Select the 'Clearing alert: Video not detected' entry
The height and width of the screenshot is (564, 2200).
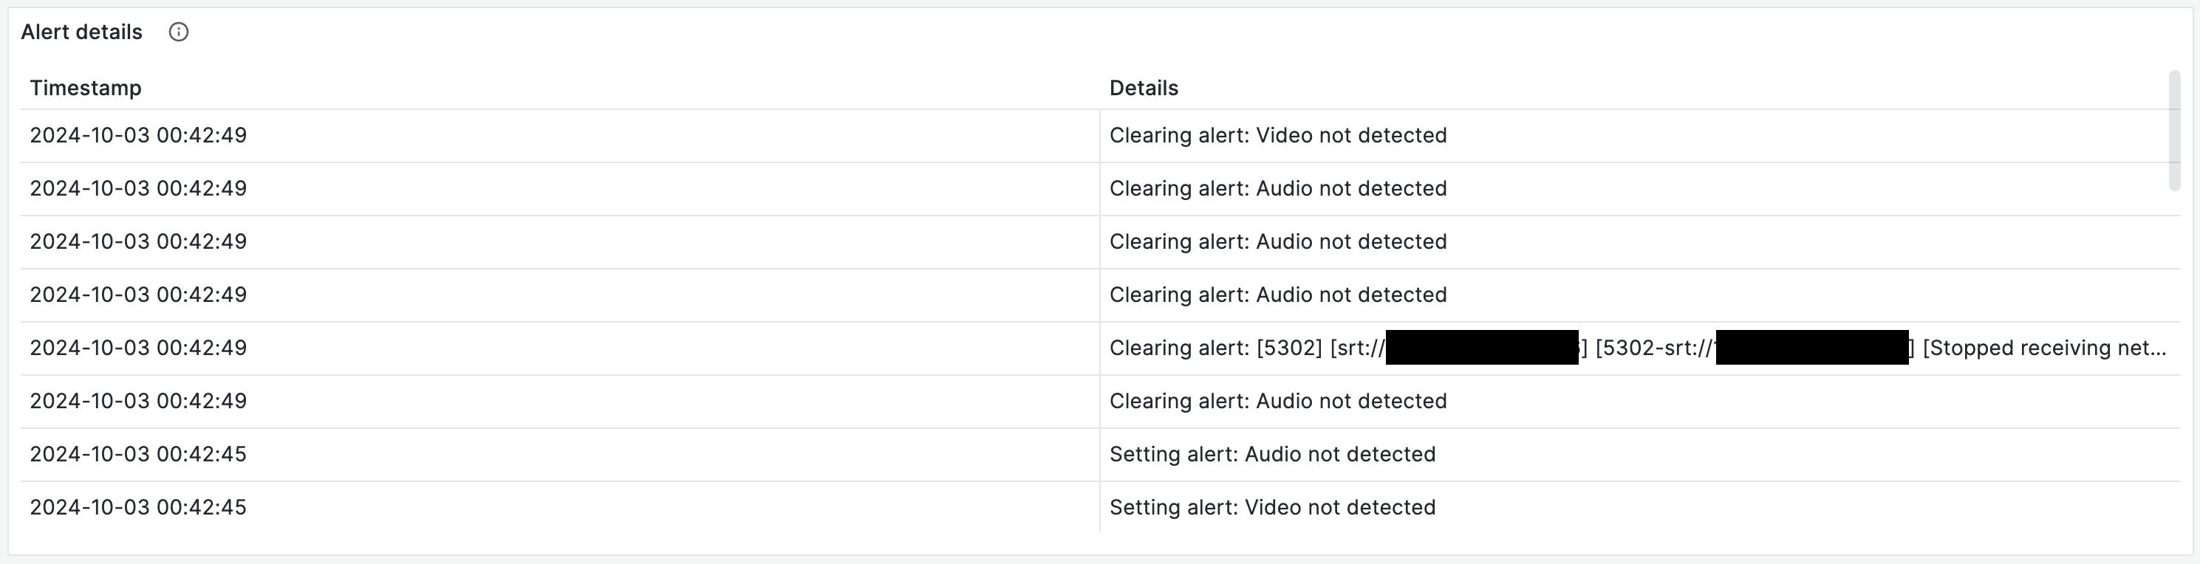pyautogui.click(x=1277, y=136)
